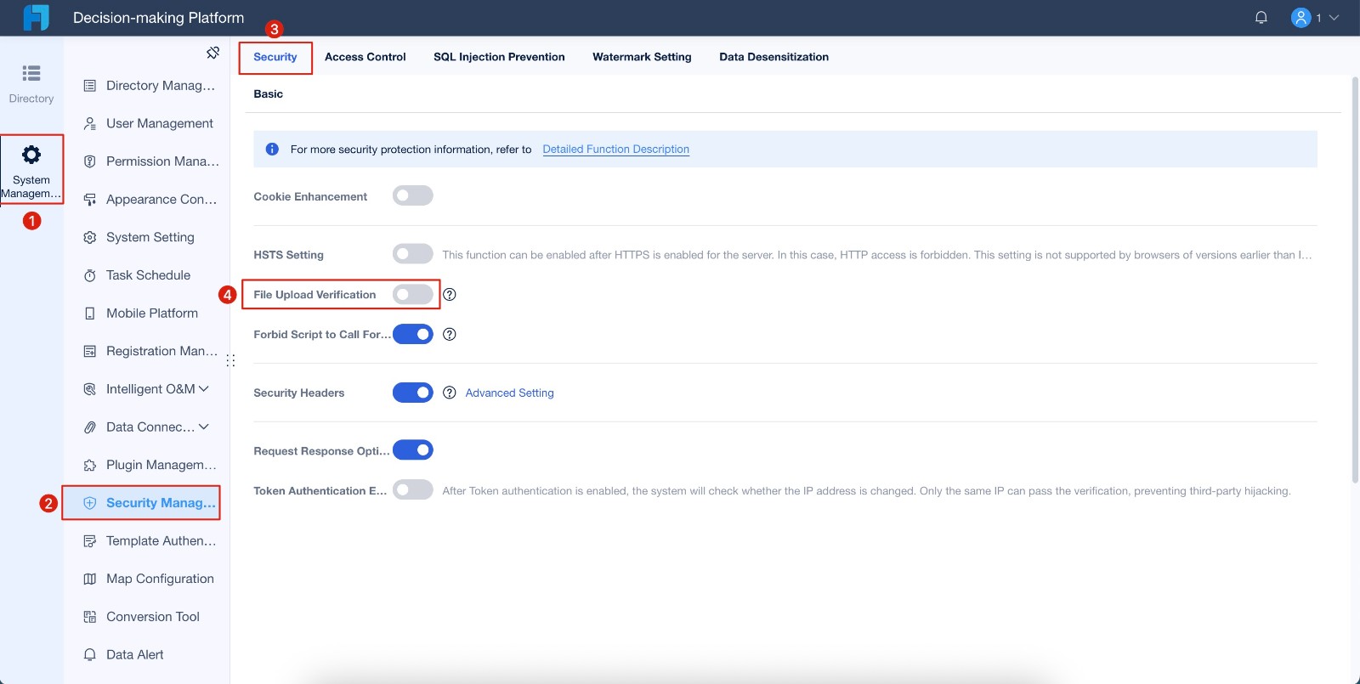This screenshot has width=1360, height=684.
Task: Expand the Data Connection submenu
Action: click(204, 427)
